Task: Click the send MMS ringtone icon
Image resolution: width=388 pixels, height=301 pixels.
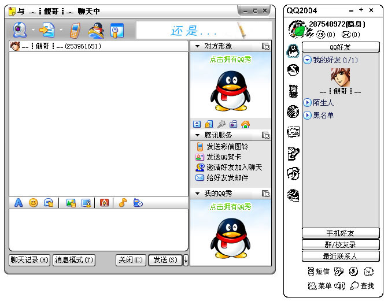Action: pyautogui.click(x=199, y=147)
